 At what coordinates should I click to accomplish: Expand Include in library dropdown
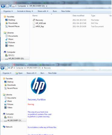[x=25, y=11]
